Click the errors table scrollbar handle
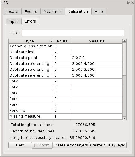 coord(124,59)
